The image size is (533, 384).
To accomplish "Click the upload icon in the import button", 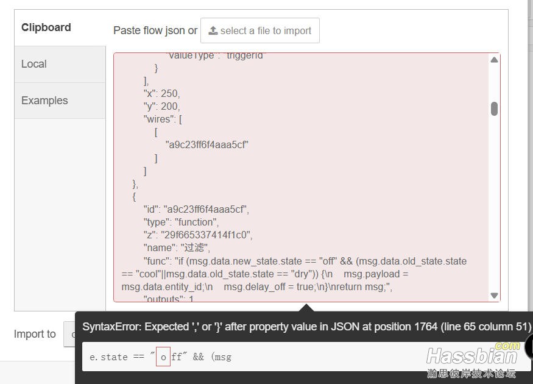I will pos(213,30).
